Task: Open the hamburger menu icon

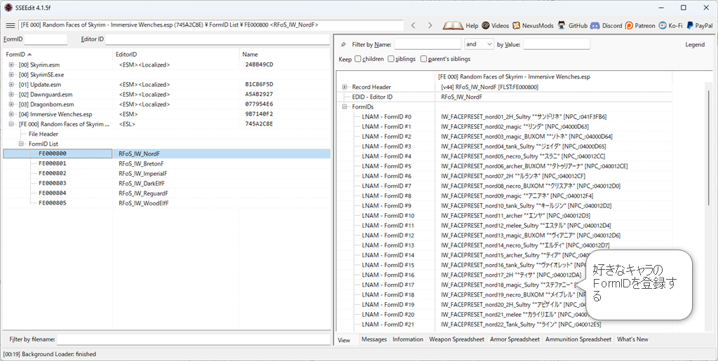Action: [10, 25]
